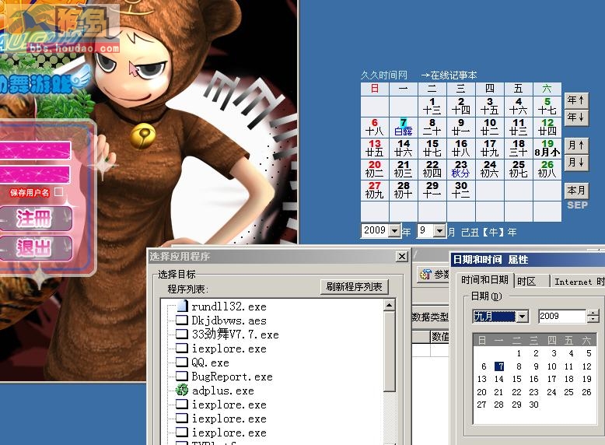
Task: Open the 久久时间网 link
Action: coord(384,75)
